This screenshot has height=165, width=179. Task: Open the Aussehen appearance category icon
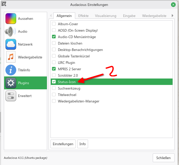(x=11, y=19)
